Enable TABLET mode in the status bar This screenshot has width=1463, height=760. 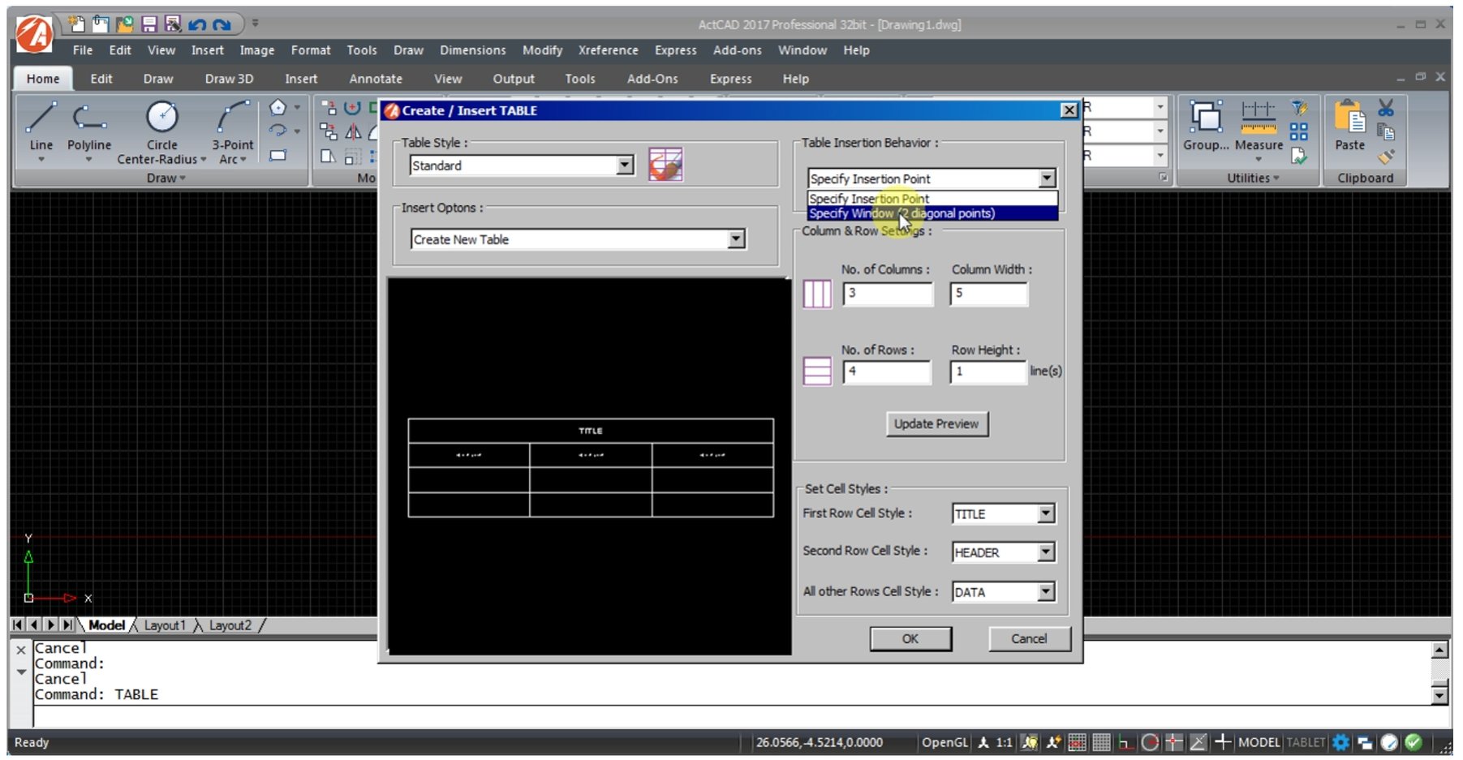coord(1305,742)
